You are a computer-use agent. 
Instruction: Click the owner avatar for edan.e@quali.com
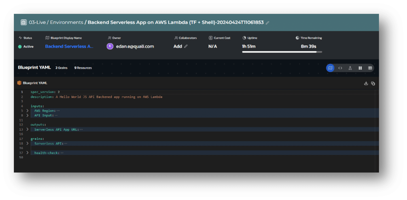coord(110,46)
